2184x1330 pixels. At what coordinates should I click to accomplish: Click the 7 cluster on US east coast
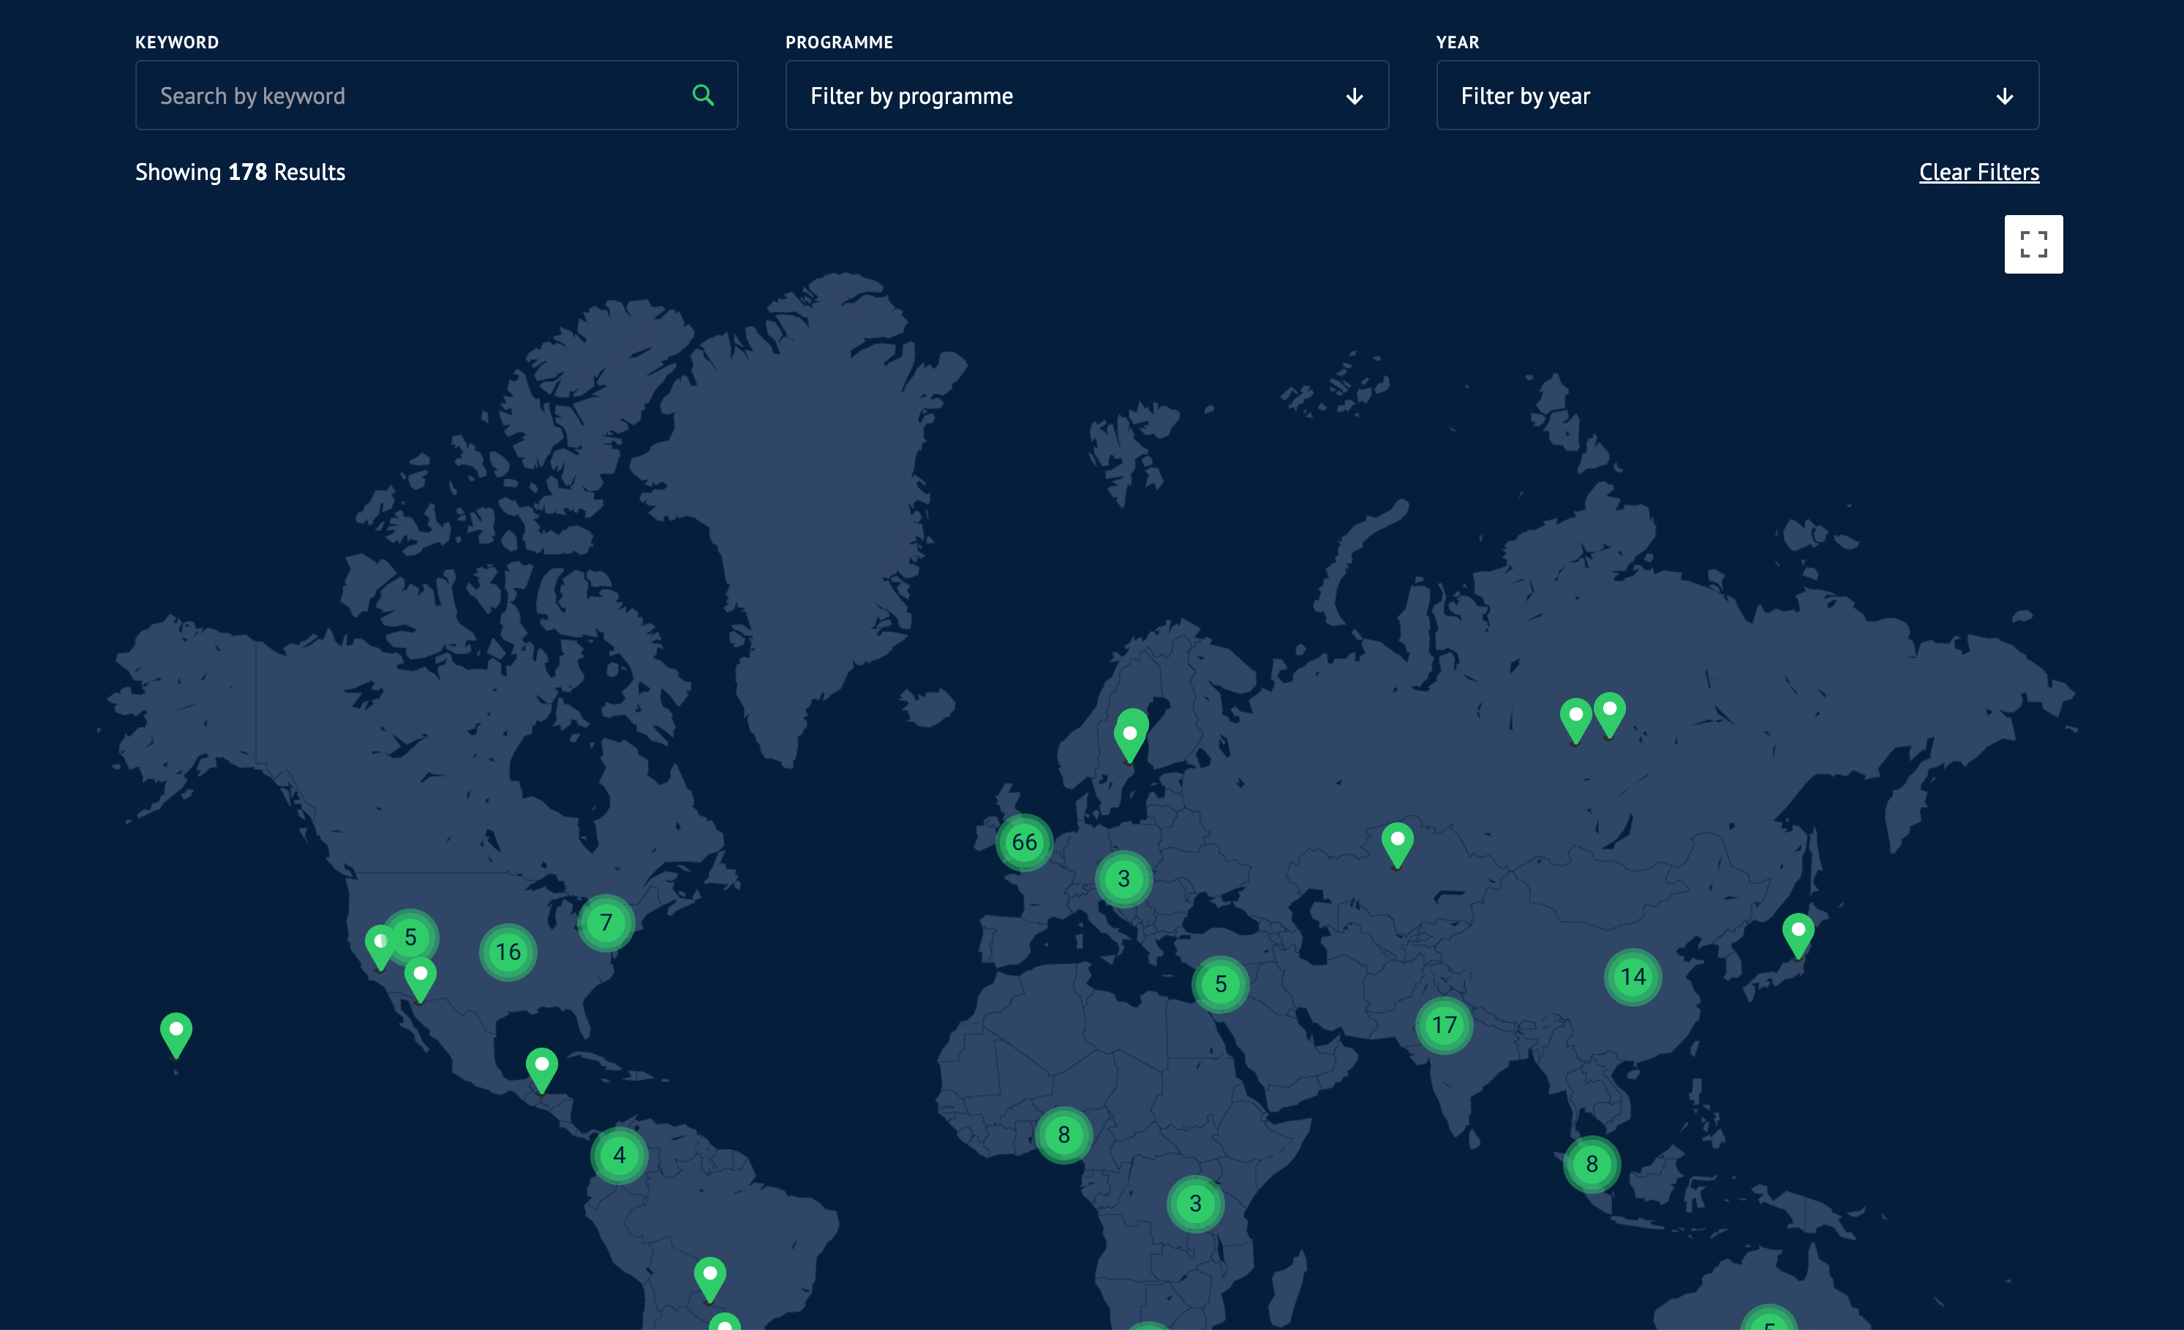click(x=606, y=923)
